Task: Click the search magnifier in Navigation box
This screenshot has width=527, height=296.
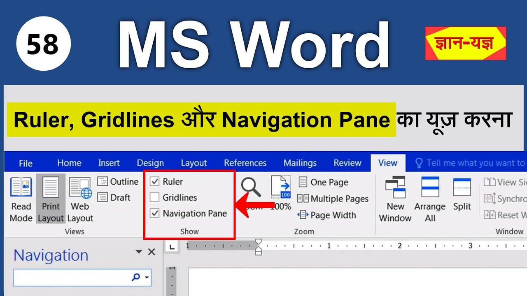Action: coord(135,277)
